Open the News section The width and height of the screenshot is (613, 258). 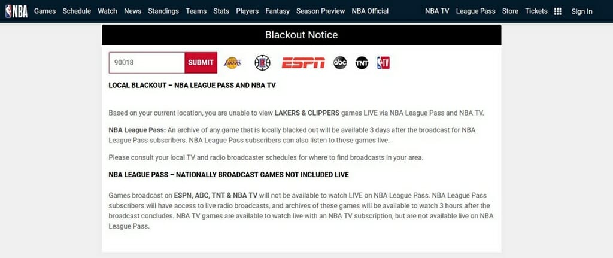point(132,11)
